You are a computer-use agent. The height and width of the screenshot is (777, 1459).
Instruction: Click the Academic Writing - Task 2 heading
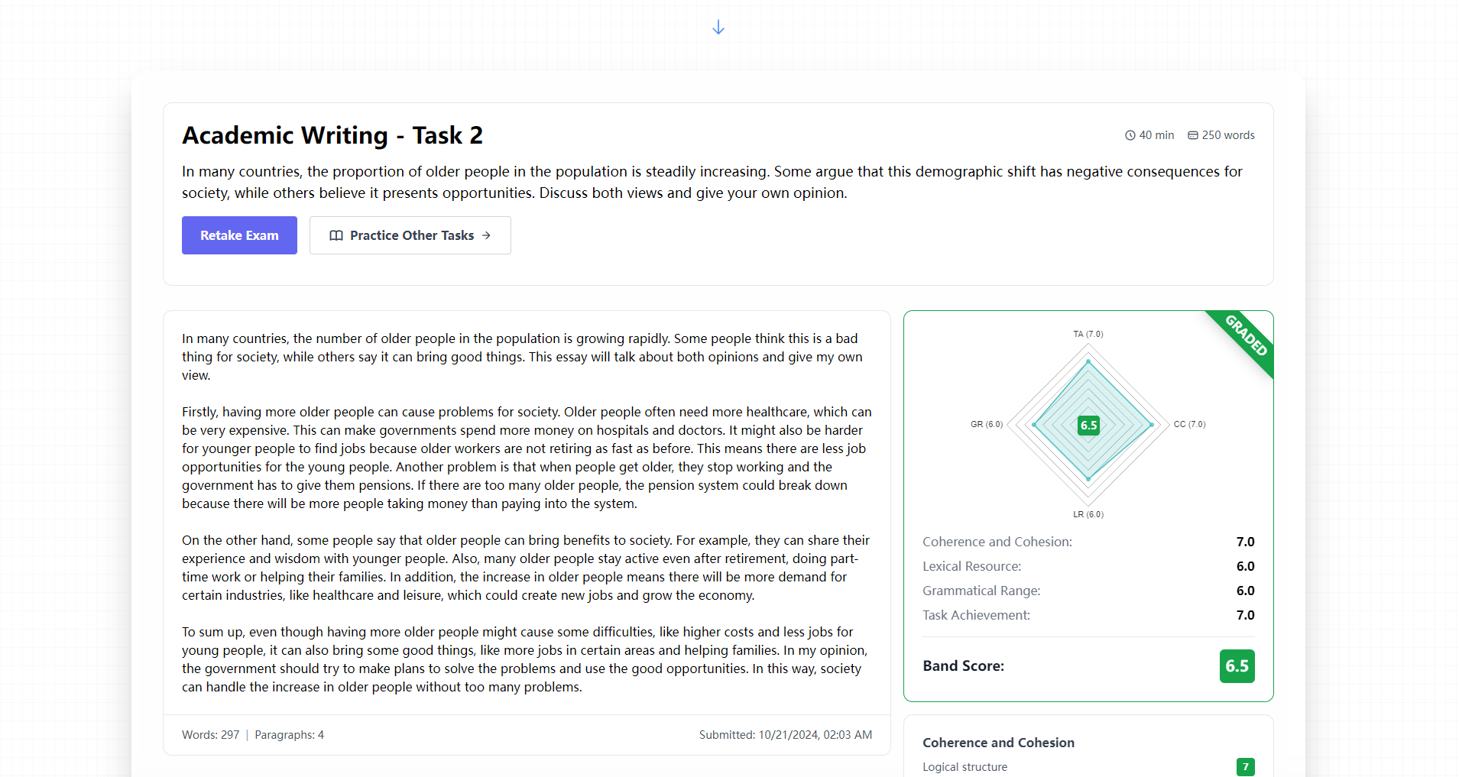[332, 135]
